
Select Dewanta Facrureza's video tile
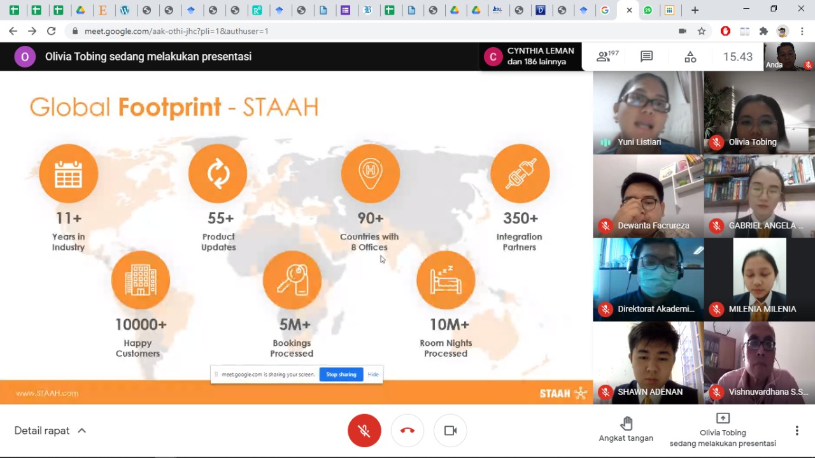coord(648,196)
